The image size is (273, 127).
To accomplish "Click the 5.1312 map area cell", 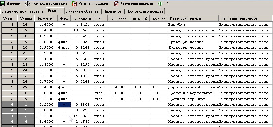I will pos(82,76).
